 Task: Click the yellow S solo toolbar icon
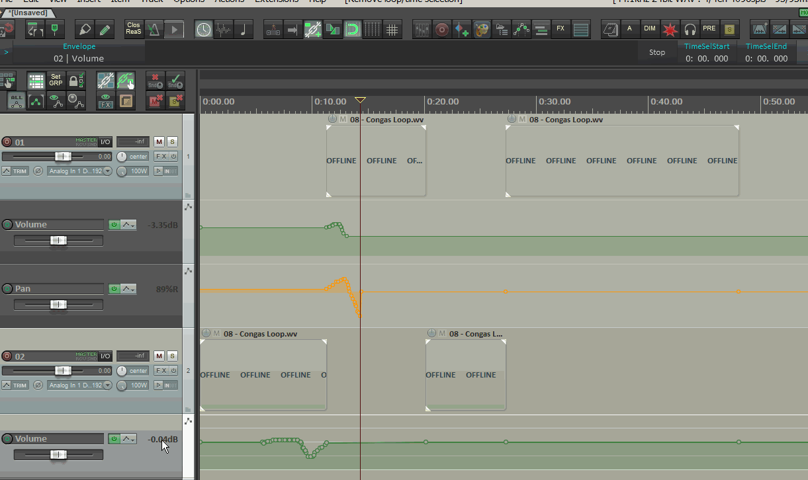click(x=729, y=29)
